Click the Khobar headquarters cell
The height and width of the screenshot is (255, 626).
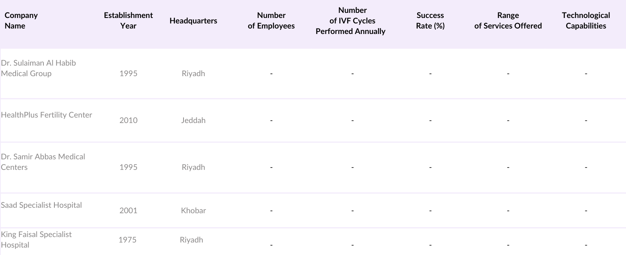coord(193,210)
